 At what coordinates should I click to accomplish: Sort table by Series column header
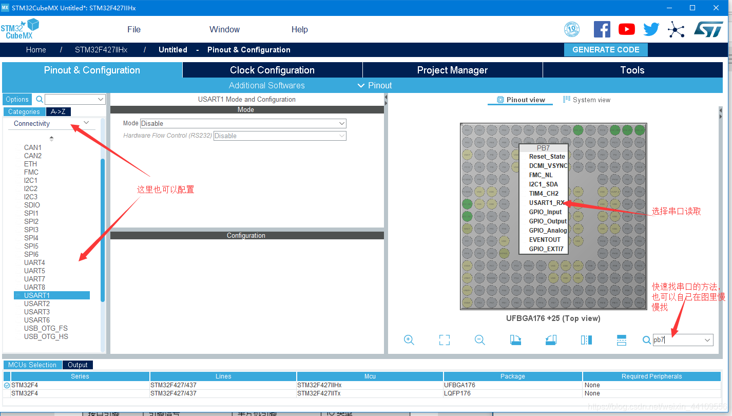click(80, 376)
